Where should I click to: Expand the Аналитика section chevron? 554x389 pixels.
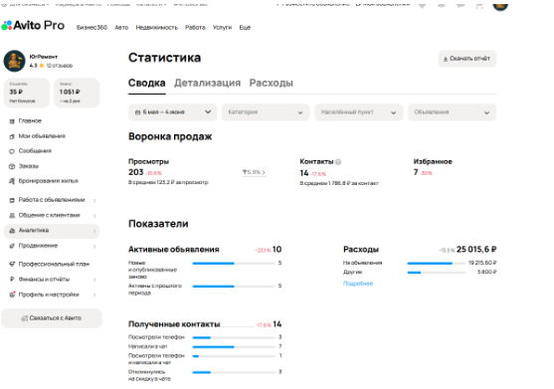coord(94,231)
